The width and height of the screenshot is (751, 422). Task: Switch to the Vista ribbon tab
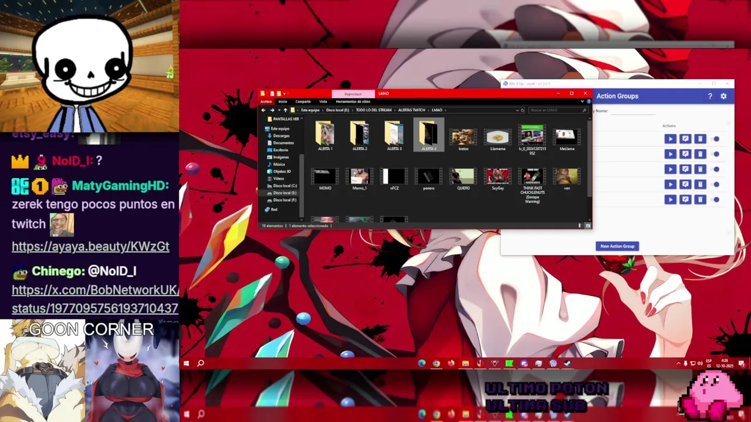(x=323, y=101)
